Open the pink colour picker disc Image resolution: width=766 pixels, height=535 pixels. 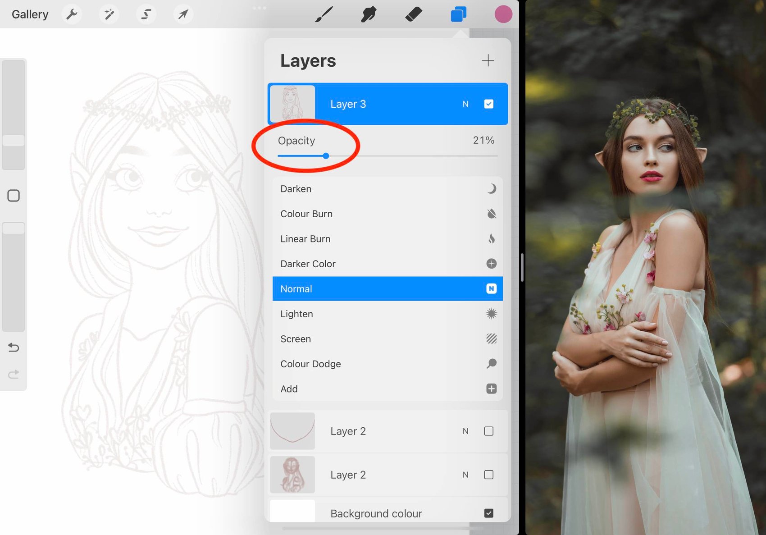(503, 14)
